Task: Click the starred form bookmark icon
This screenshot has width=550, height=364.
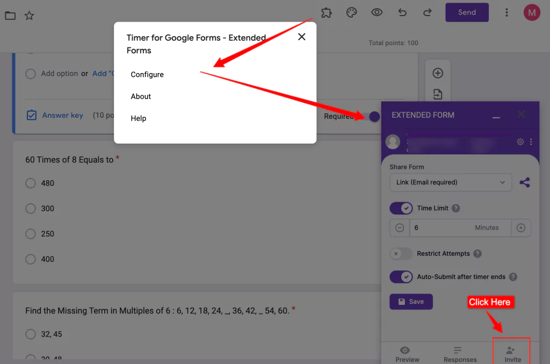Action: click(29, 15)
